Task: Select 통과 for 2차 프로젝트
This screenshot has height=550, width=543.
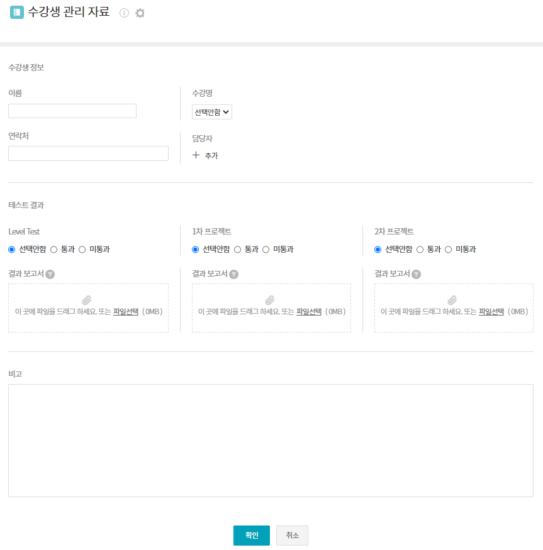Action: click(x=420, y=250)
